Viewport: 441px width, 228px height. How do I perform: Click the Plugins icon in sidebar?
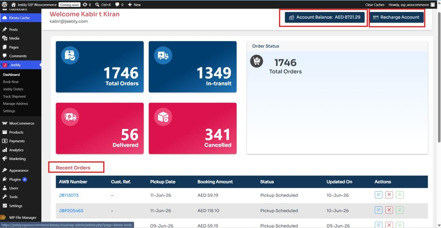(5, 179)
